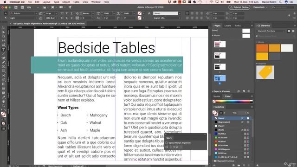
Task: Select the Zoom tool magnifier
Action: (x=3, y=106)
